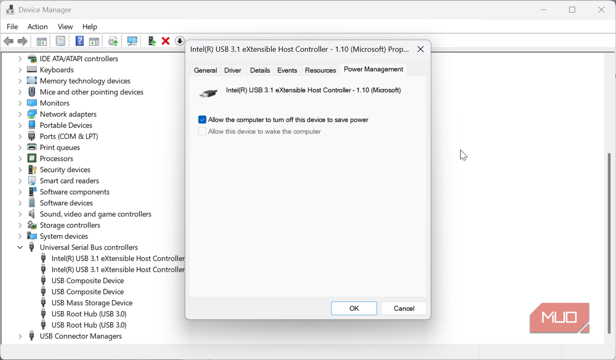616x360 pixels.
Task: Select the second USB Composite Device entry
Action: tap(88, 292)
